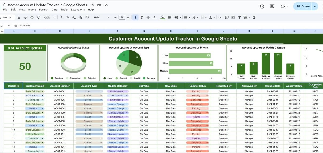Open the Format menu
Screen dimensions: 323x153
[x=44, y=10]
